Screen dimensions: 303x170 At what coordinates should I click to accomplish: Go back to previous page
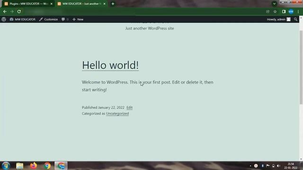(x=5, y=11)
